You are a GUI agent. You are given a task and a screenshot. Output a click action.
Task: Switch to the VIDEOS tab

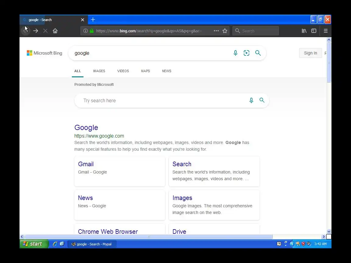123,71
